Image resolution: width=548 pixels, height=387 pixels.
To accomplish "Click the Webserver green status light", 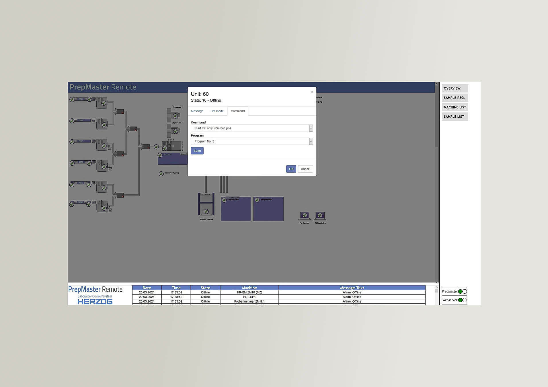I will 460,300.
